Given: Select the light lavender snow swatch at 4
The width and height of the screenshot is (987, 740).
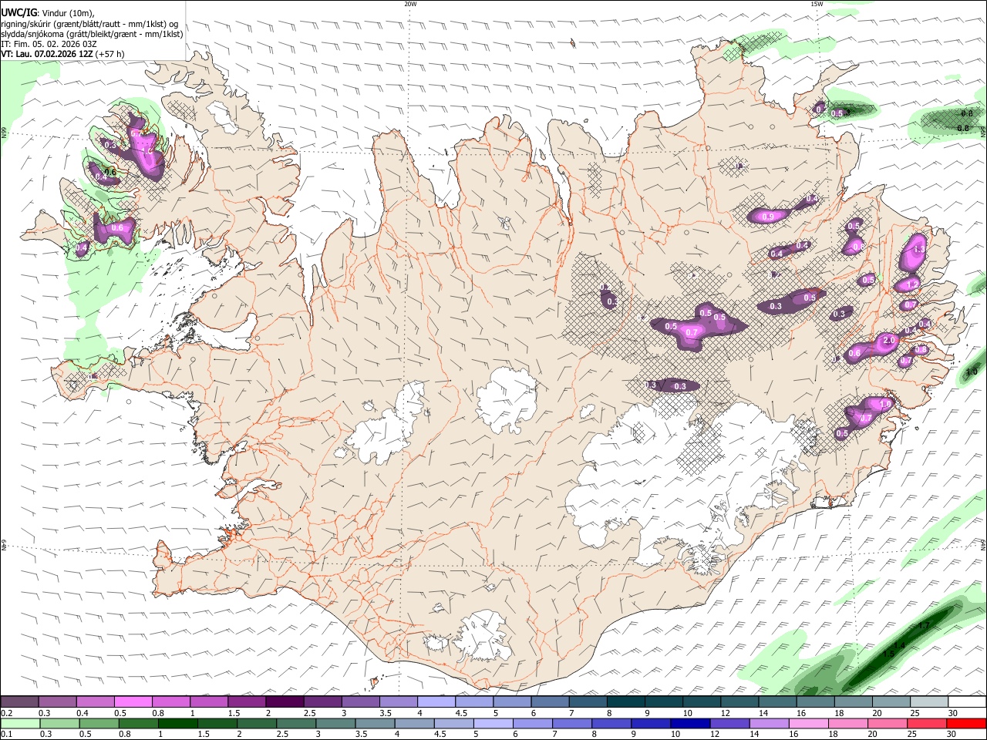Looking at the screenshot, I should [x=436, y=702].
